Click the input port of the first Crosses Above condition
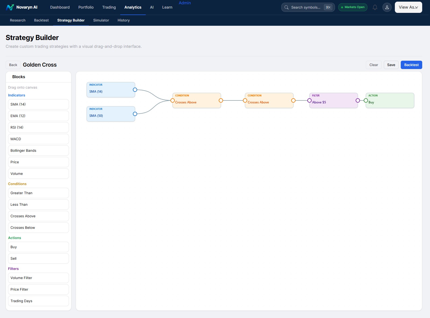 (x=172, y=100)
